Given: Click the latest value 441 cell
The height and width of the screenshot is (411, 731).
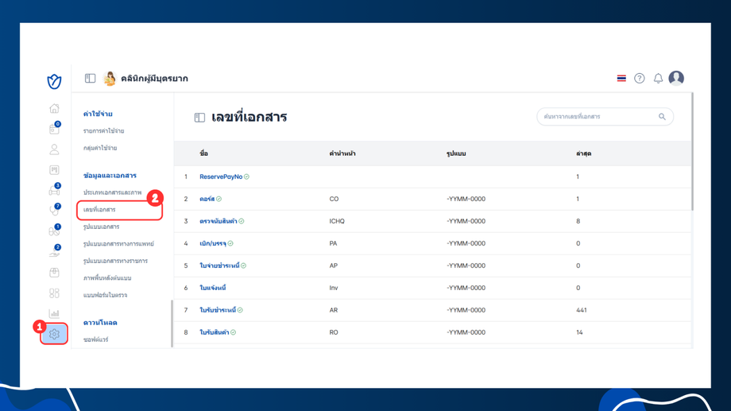Looking at the screenshot, I should point(582,310).
